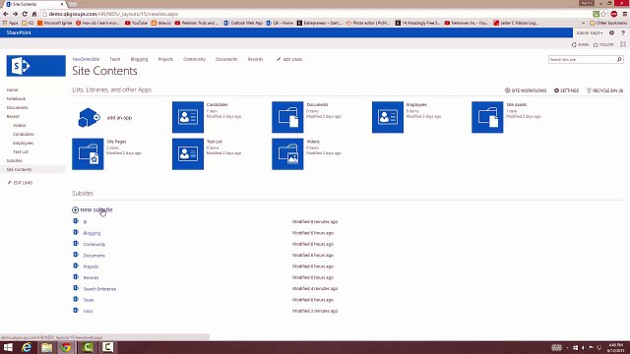The height and width of the screenshot is (354, 630).
Task: Open the Admin user account dropdown
Action: [590, 32]
